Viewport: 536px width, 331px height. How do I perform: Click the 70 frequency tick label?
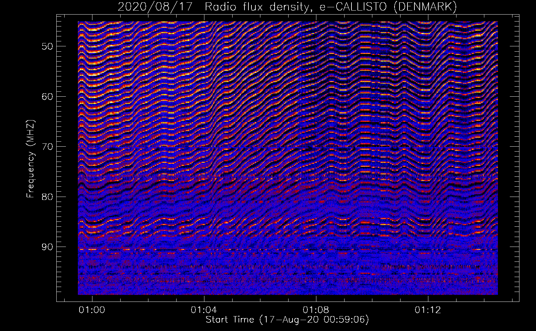pos(48,146)
